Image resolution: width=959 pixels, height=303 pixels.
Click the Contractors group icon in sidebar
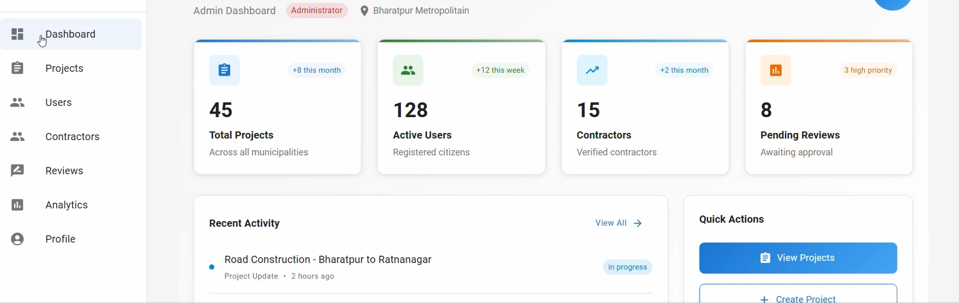(17, 137)
